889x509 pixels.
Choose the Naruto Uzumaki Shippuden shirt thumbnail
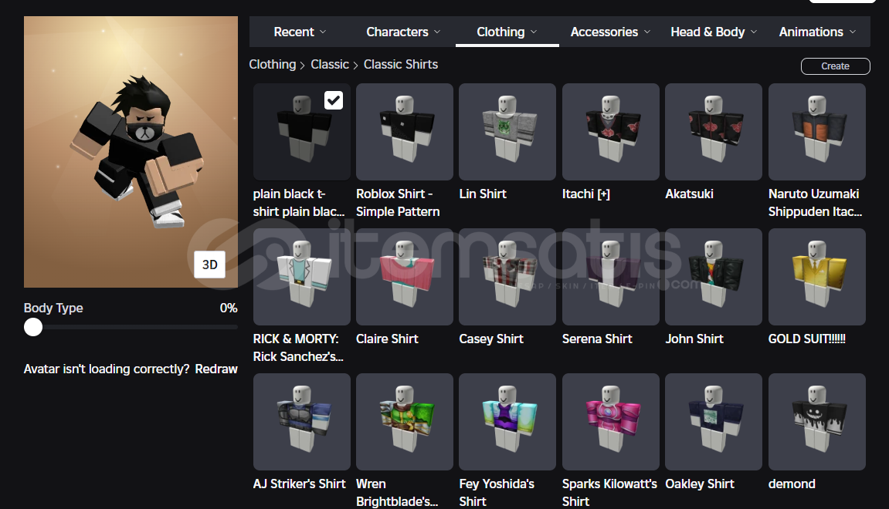tap(817, 132)
